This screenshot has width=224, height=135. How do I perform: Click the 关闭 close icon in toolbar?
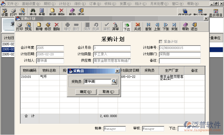[x=137, y=27]
